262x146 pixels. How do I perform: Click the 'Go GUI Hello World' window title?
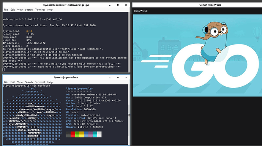coord(210,5)
